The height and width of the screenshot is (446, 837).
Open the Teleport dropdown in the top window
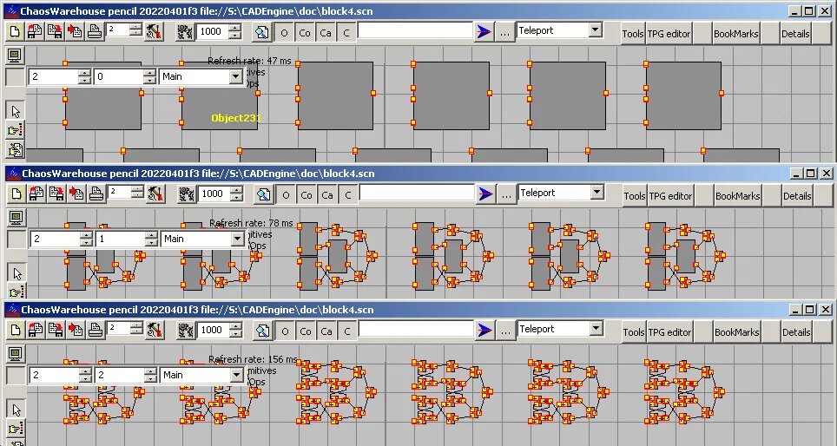click(x=595, y=30)
